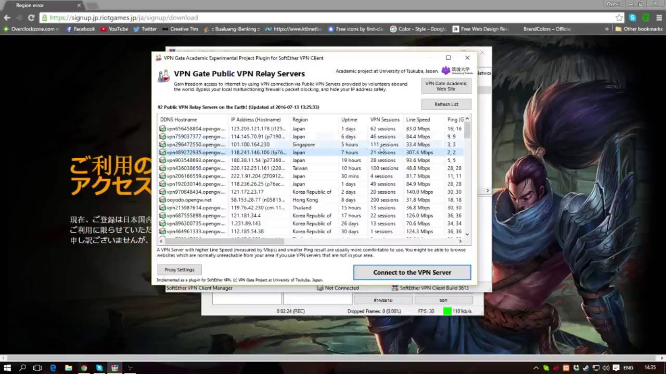The width and height of the screenshot is (666, 374).
Task: Click server icon beside vpn296472550.opengw row
Action: click(162, 144)
